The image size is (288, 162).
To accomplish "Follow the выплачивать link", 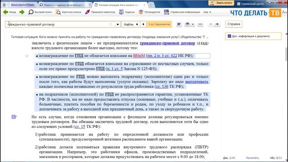I will [197, 81].
